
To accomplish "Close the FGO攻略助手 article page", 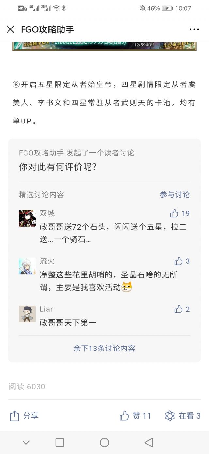I will click(x=10, y=29).
